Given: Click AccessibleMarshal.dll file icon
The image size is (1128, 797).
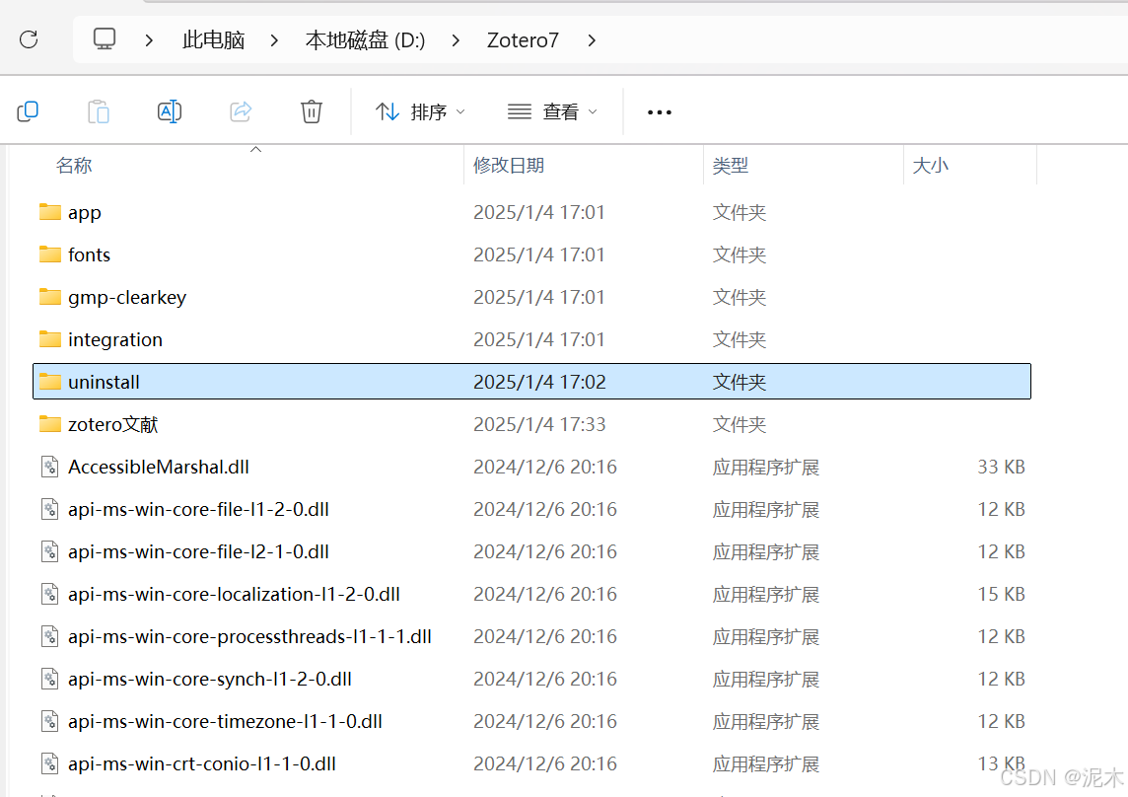Looking at the screenshot, I should click(x=49, y=467).
